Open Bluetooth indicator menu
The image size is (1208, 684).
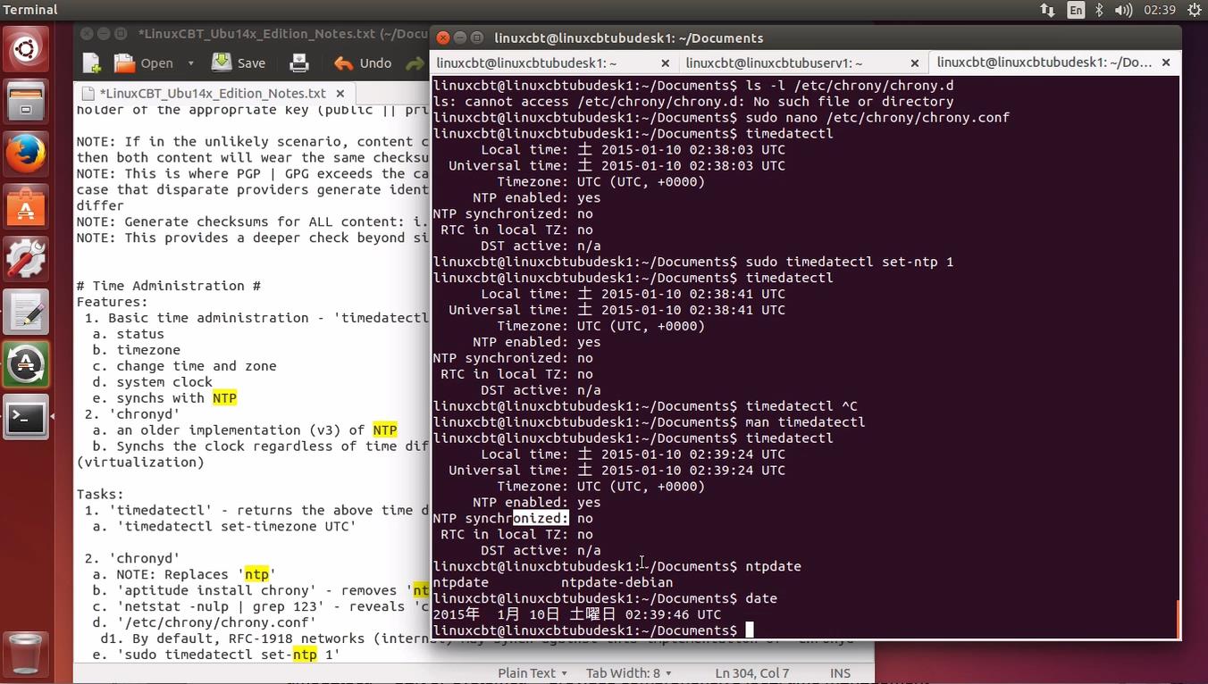[1099, 10]
